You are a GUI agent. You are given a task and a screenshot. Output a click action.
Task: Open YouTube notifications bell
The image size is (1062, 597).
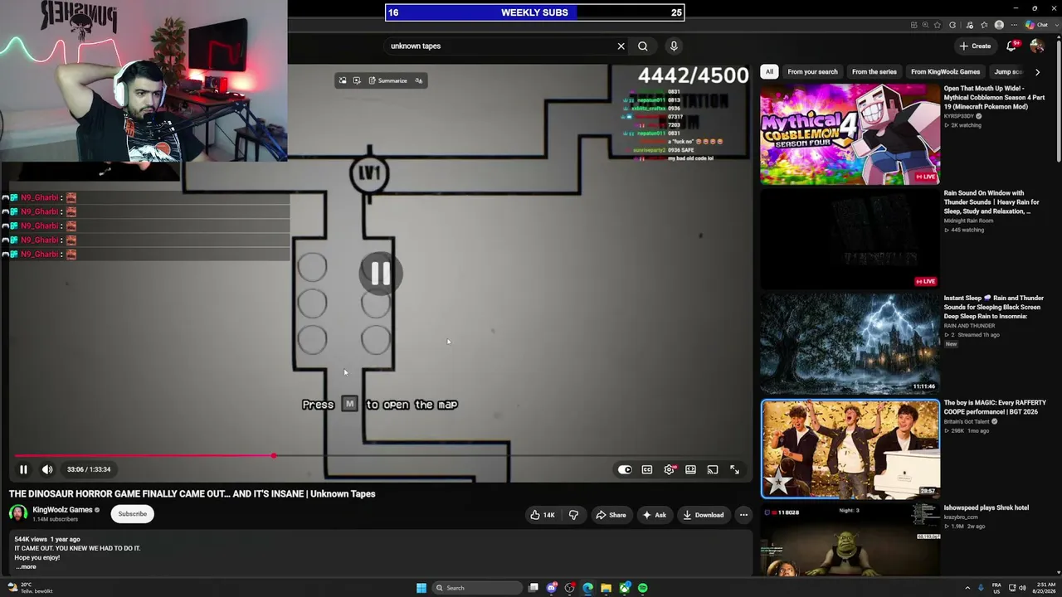(1011, 46)
